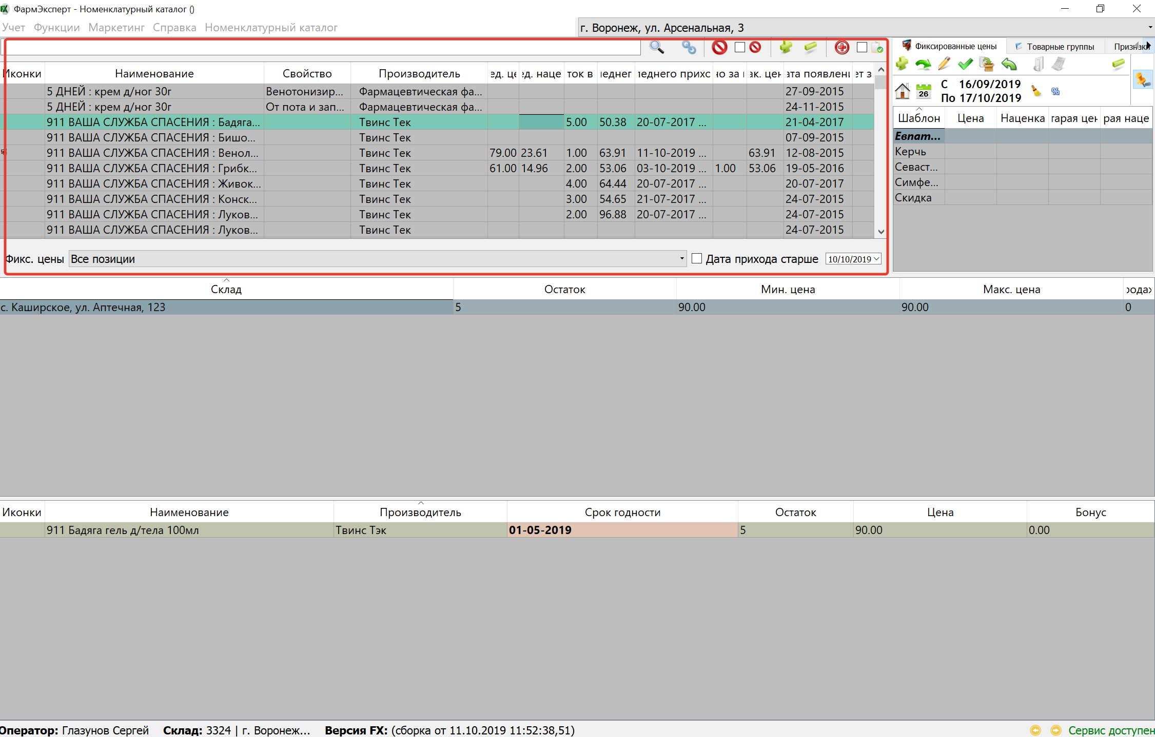
Task: Open the calendar icon showing 26
Action: [924, 91]
